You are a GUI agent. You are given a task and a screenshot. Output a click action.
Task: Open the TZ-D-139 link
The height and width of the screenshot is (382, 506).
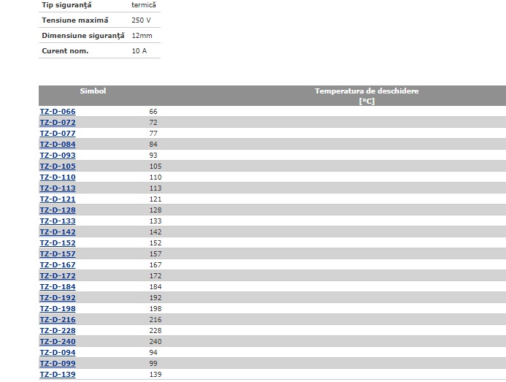[x=58, y=375]
